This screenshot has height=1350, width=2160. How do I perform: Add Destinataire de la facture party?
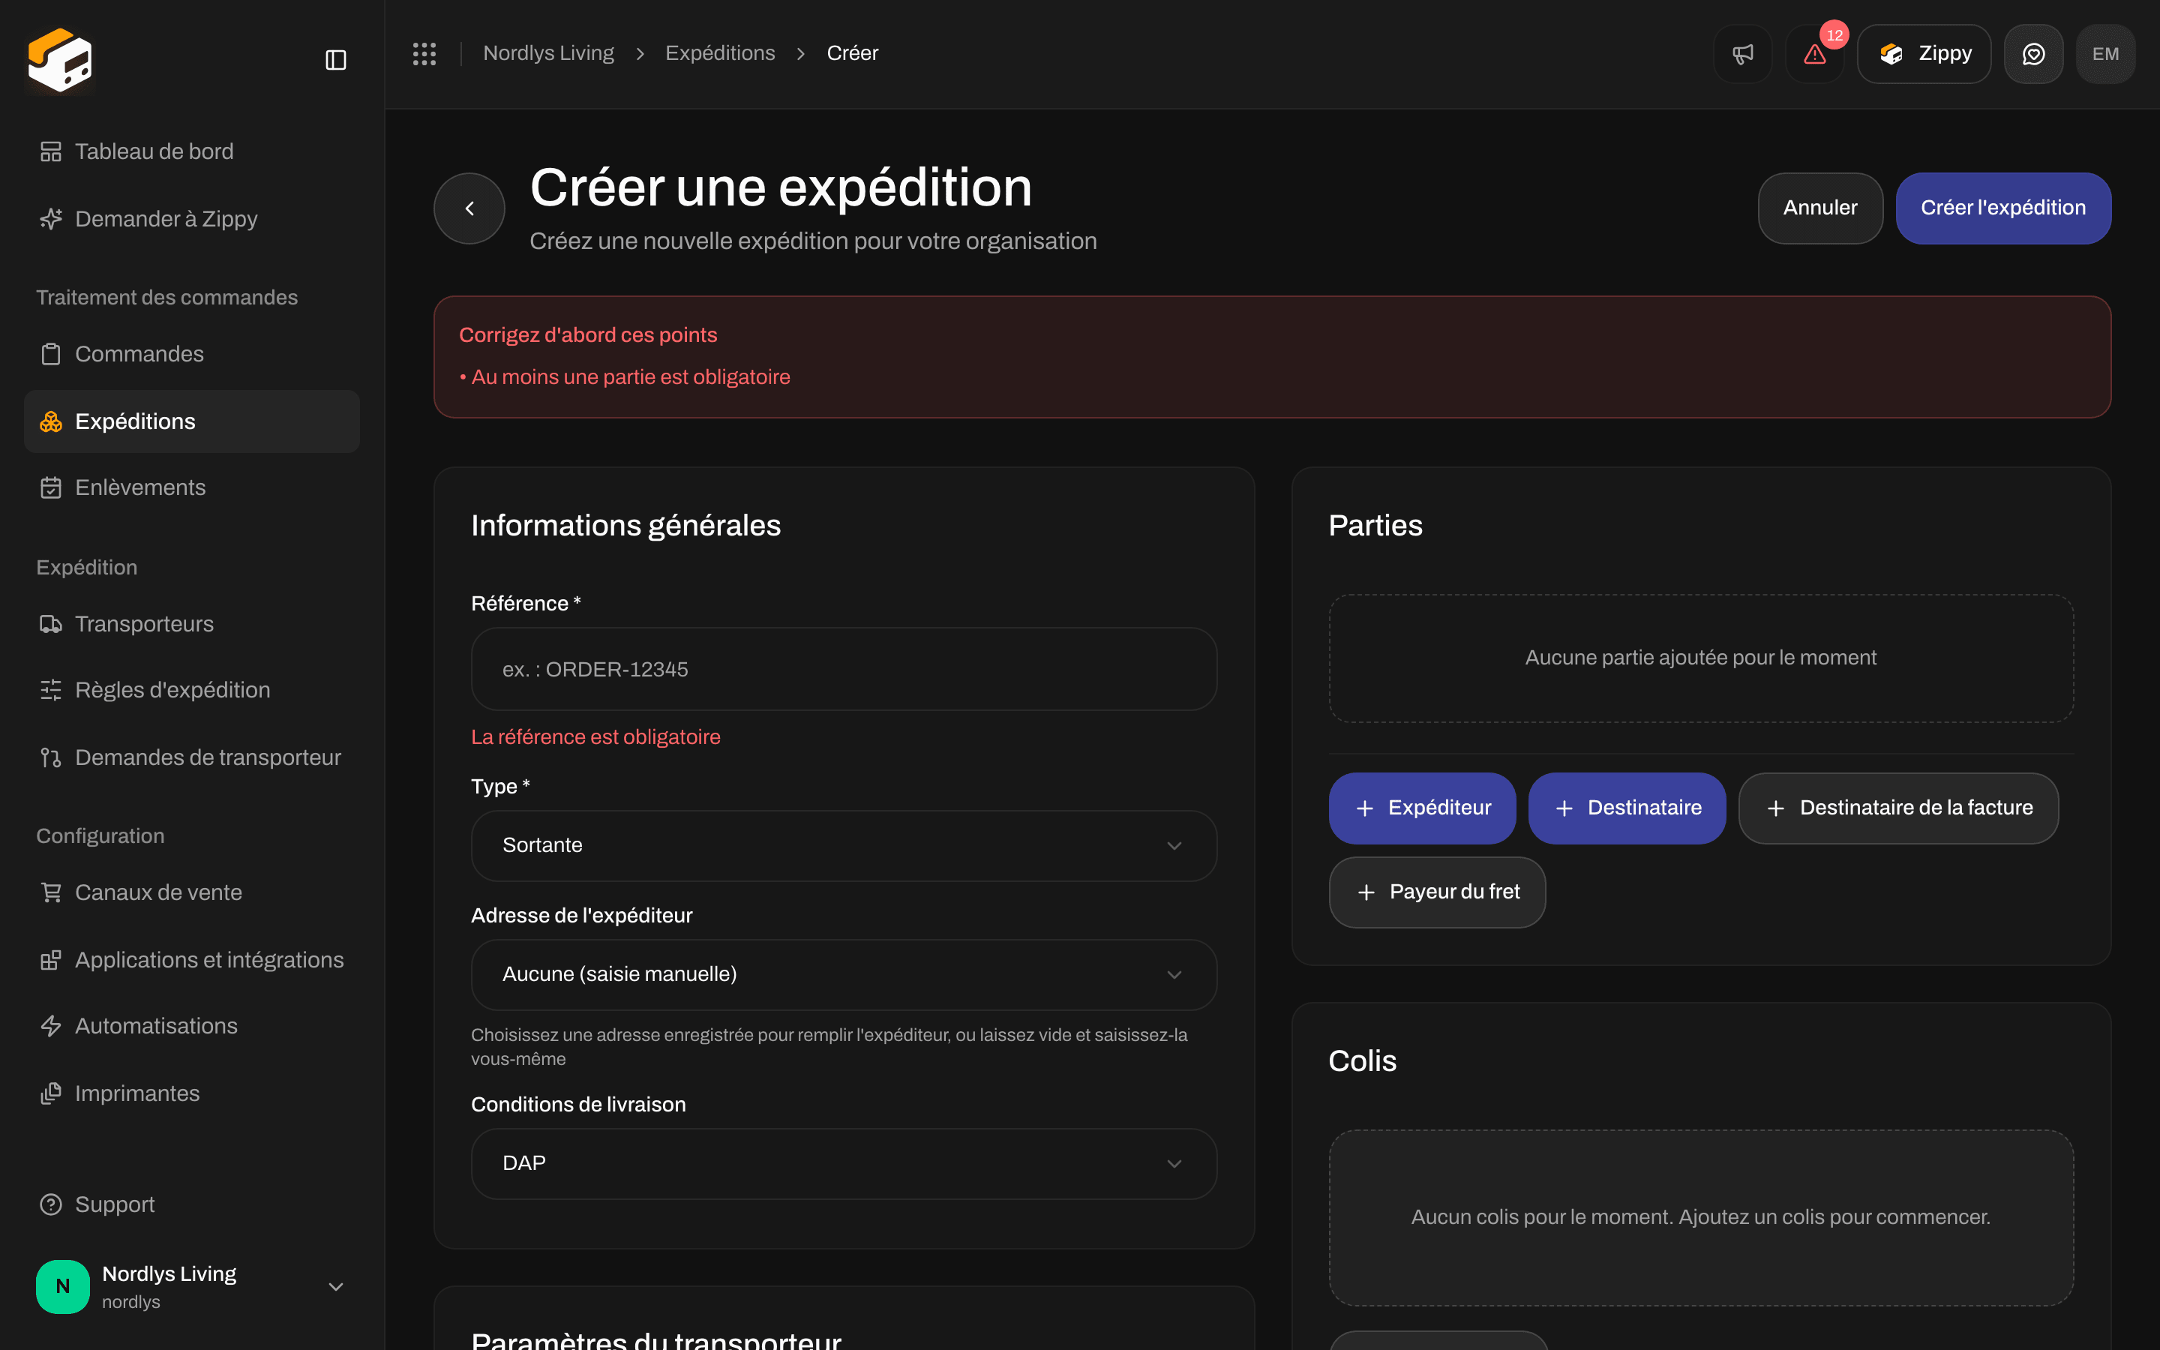coord(1898,808)
